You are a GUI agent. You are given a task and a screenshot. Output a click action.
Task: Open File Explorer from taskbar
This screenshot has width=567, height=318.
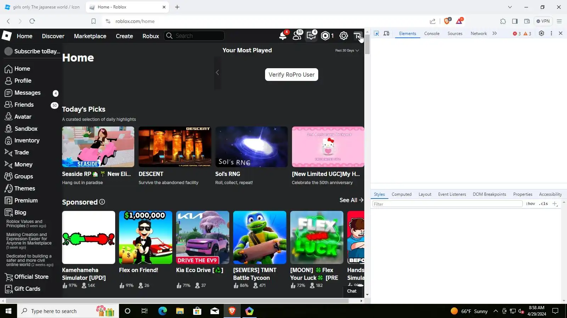pos(180,311)
